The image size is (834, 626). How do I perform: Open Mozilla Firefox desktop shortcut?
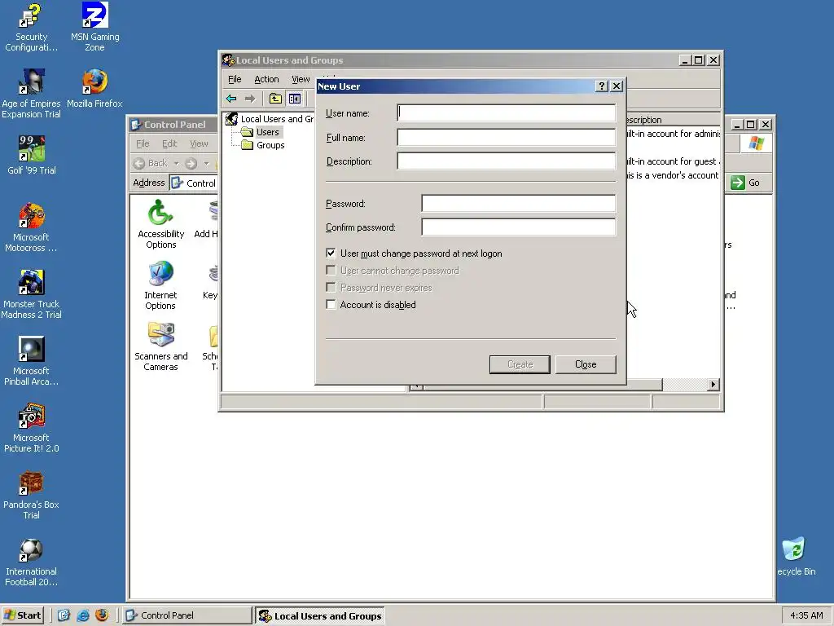point(94,88)
